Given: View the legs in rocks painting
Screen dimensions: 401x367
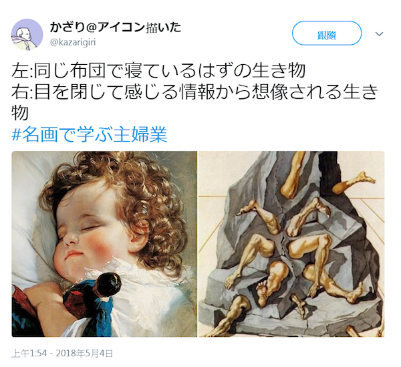Looking at the screenshot, I should coord(291,244).
